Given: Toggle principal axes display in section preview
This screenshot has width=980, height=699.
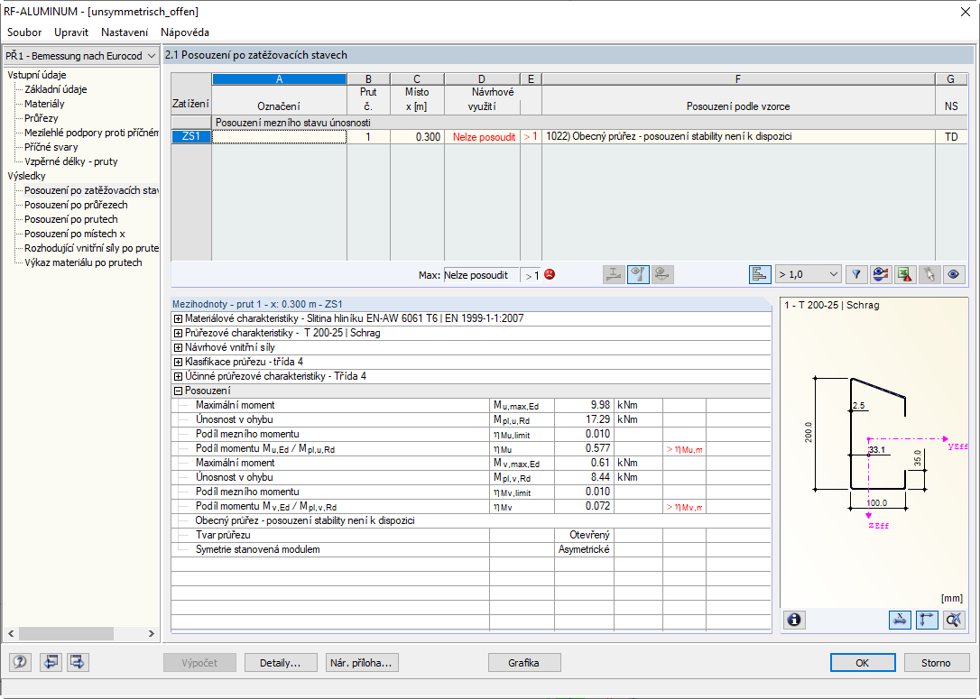Looking at the screenshot, I should (927, 620).
